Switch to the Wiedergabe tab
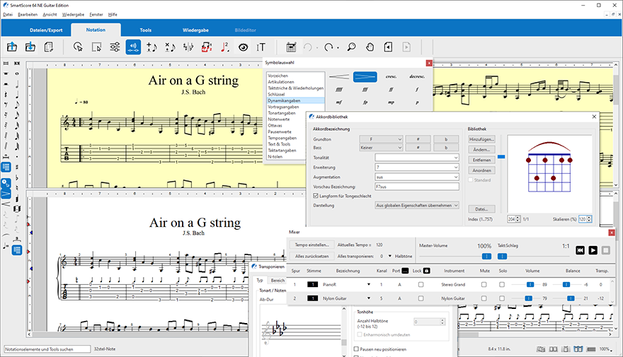Viewport: 623px width, 357px height. 194,30
